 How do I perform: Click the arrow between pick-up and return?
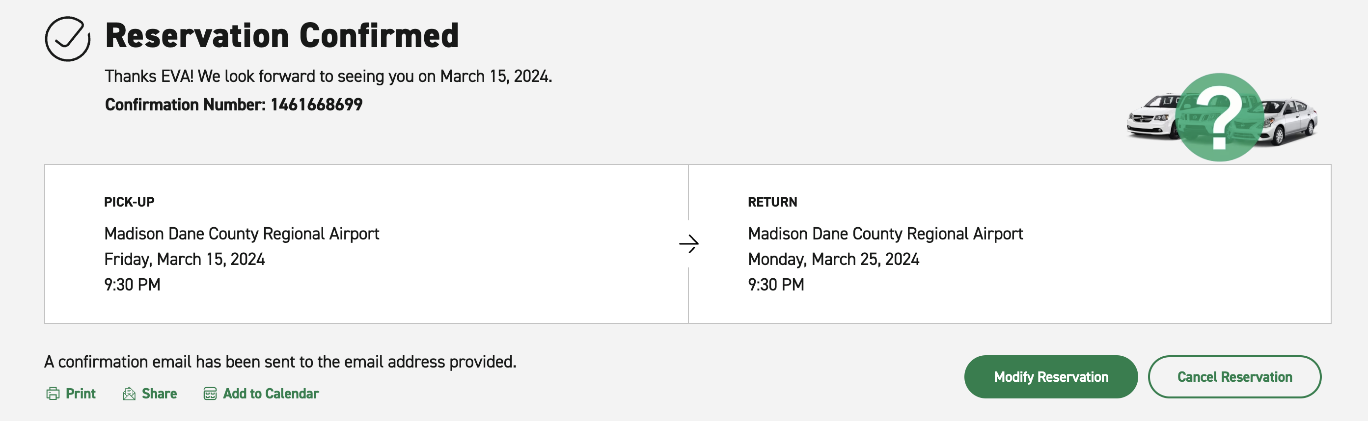[x=689, y=244]
